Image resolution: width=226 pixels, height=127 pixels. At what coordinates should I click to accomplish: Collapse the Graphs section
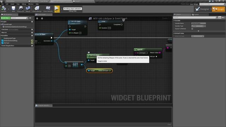click(1, 22)
